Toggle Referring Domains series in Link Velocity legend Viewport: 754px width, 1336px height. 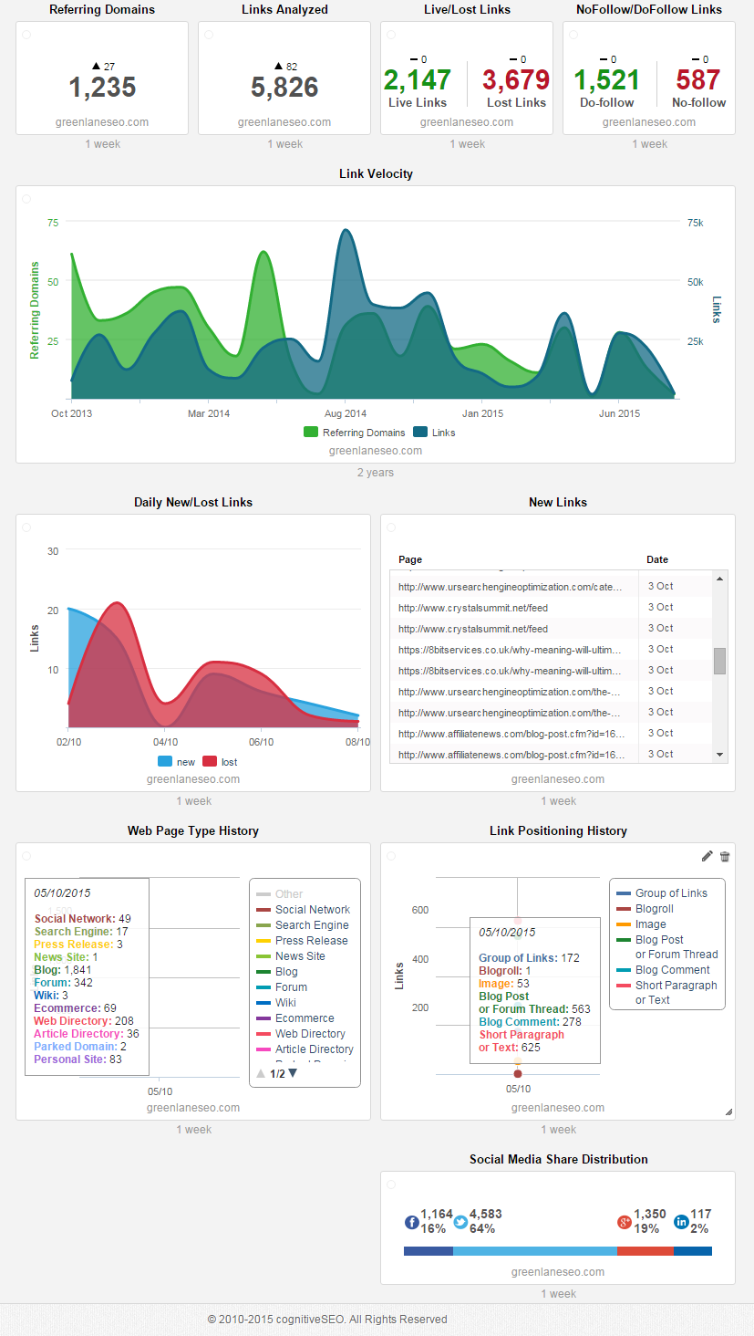click(353, 433)
